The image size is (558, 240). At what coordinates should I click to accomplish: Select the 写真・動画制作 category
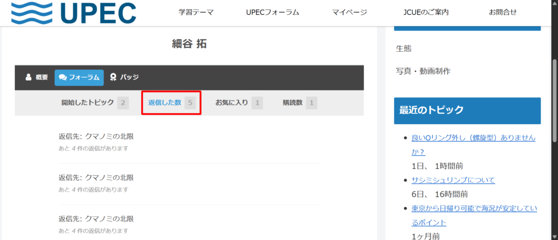pos(423,71)
